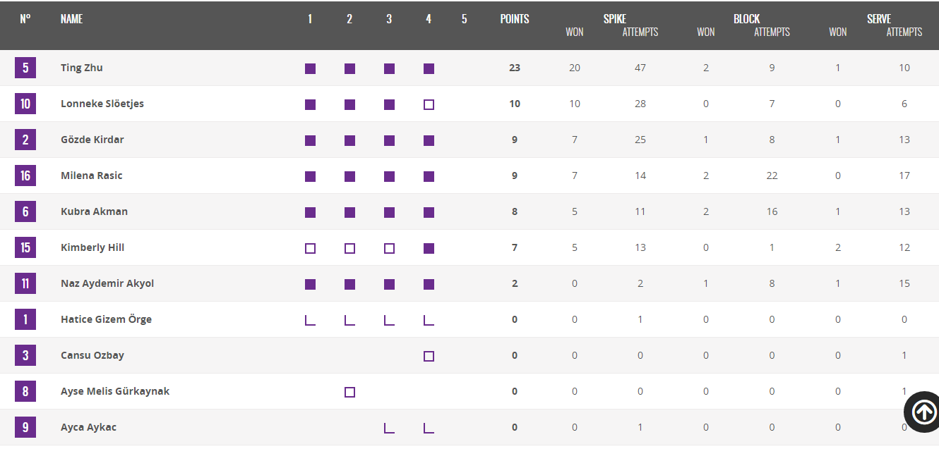Click Ting Zhu's number 5 badge

[25, 68]
